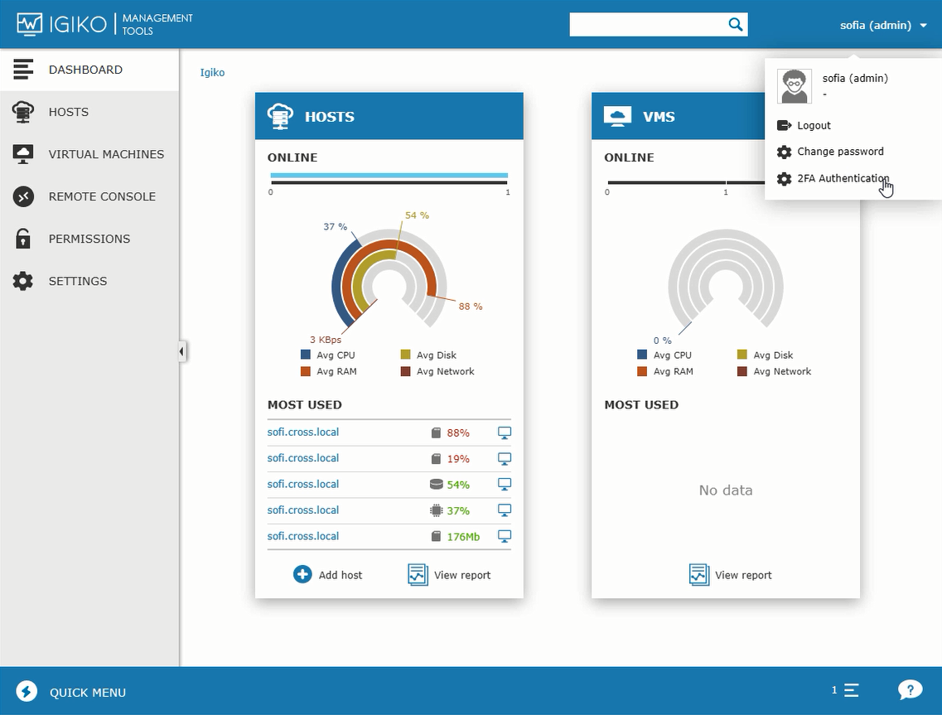Open Remote Console in sidebar

coord(89,196)
